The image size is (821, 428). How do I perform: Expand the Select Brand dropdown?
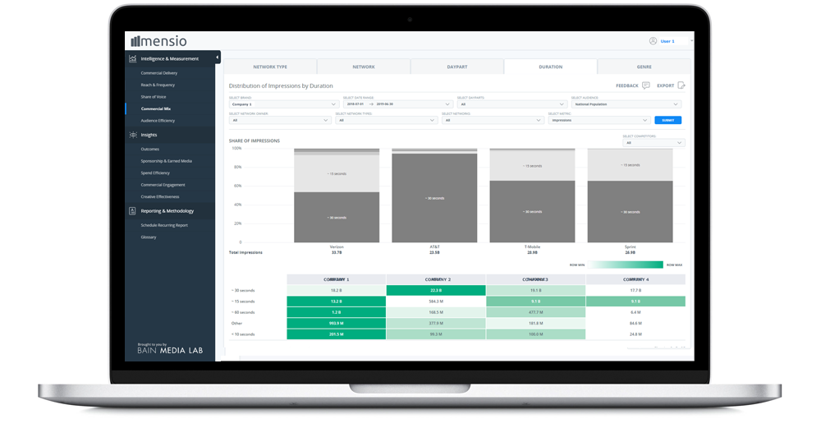pos(283,104)
